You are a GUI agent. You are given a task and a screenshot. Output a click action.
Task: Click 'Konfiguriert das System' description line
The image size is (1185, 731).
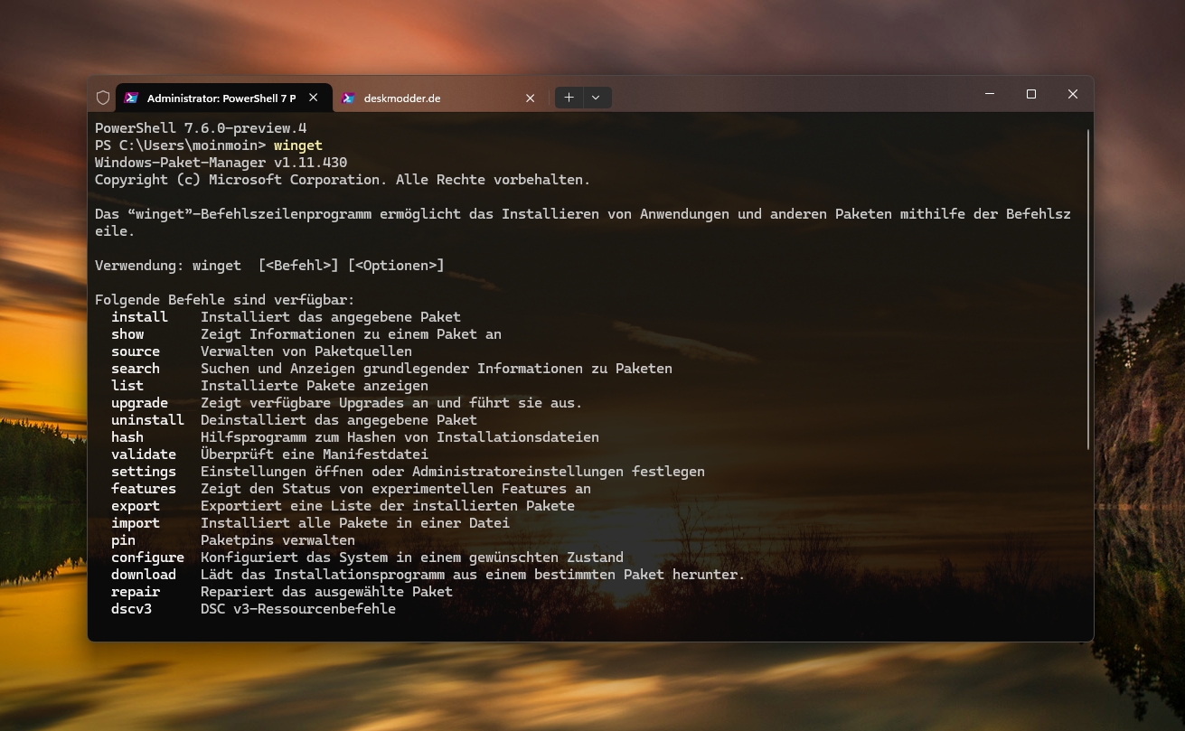tap(412, 558)
